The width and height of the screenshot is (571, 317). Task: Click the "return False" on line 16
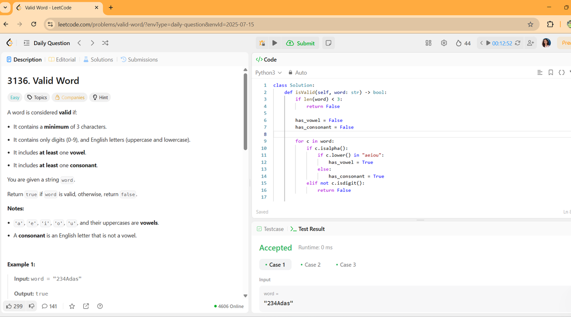[x=334, y=190]
